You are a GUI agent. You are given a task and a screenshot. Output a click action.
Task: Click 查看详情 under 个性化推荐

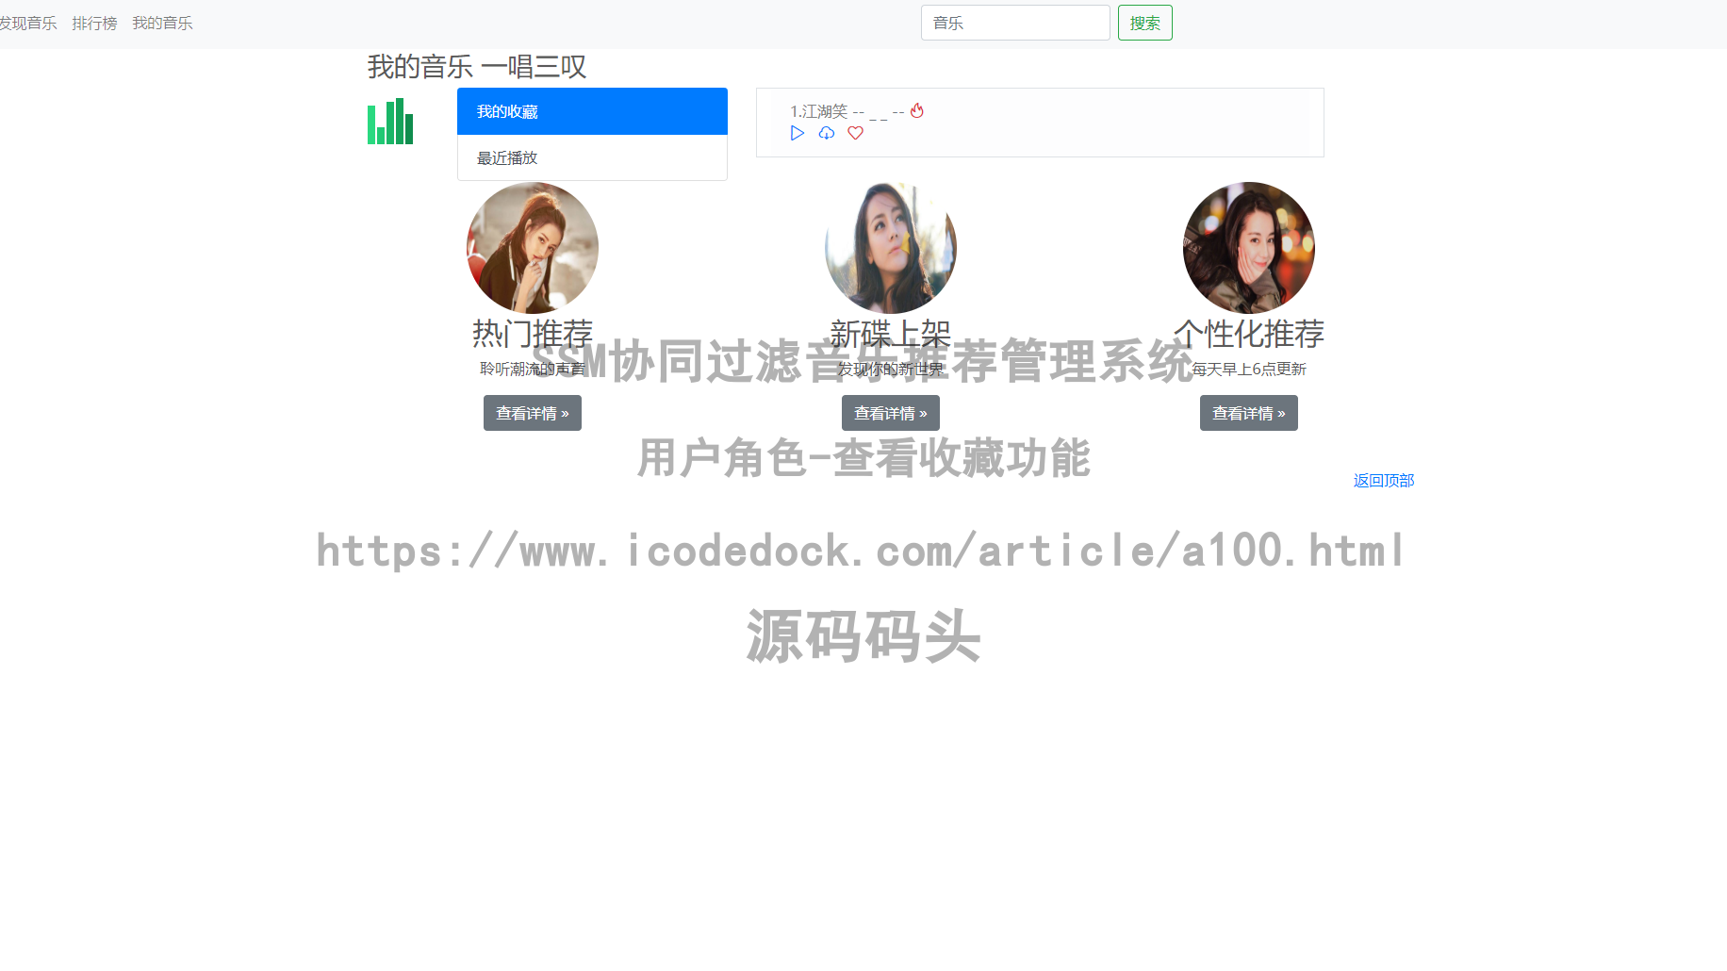click(1248, 413)
